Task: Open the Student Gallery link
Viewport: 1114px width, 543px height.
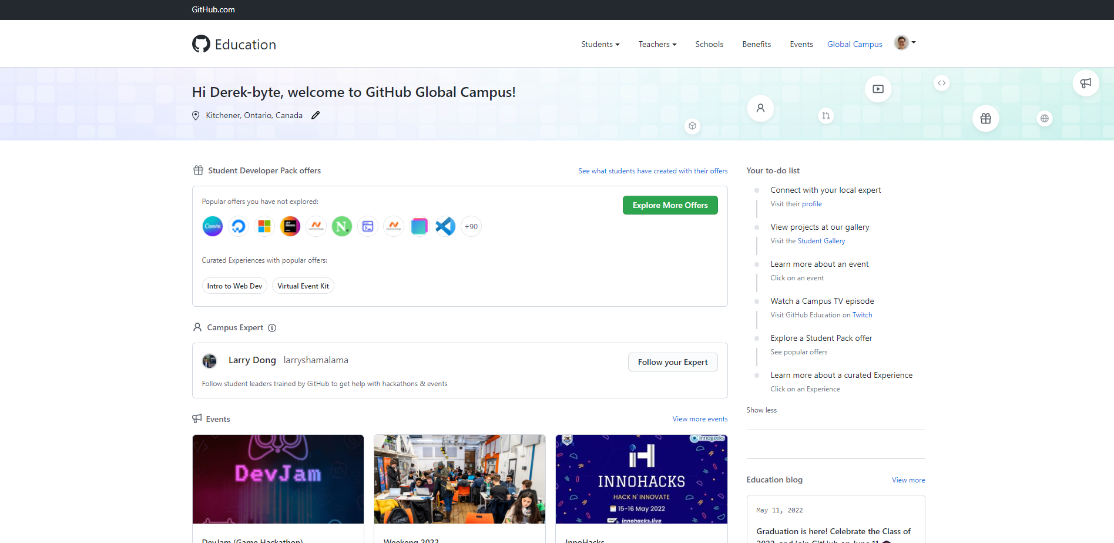Action: click(x=821, y=241)
